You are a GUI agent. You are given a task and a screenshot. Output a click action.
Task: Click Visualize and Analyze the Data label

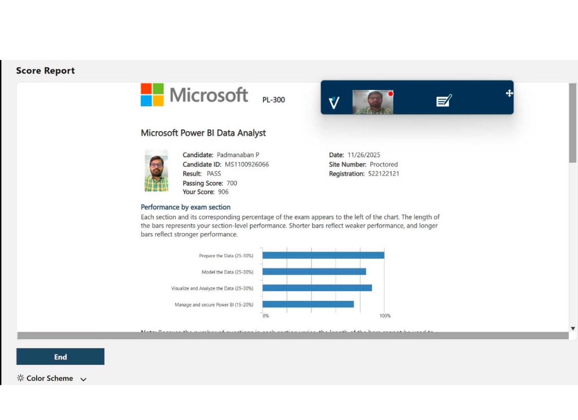point(212,289)
